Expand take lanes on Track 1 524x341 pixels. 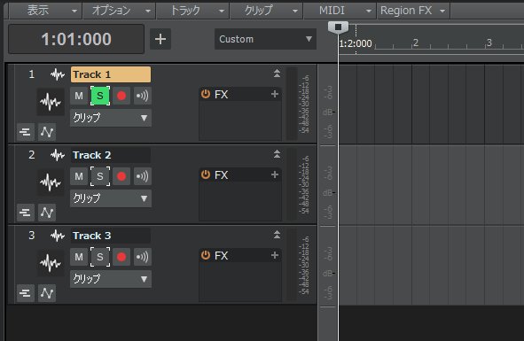(x=26, y=132)
